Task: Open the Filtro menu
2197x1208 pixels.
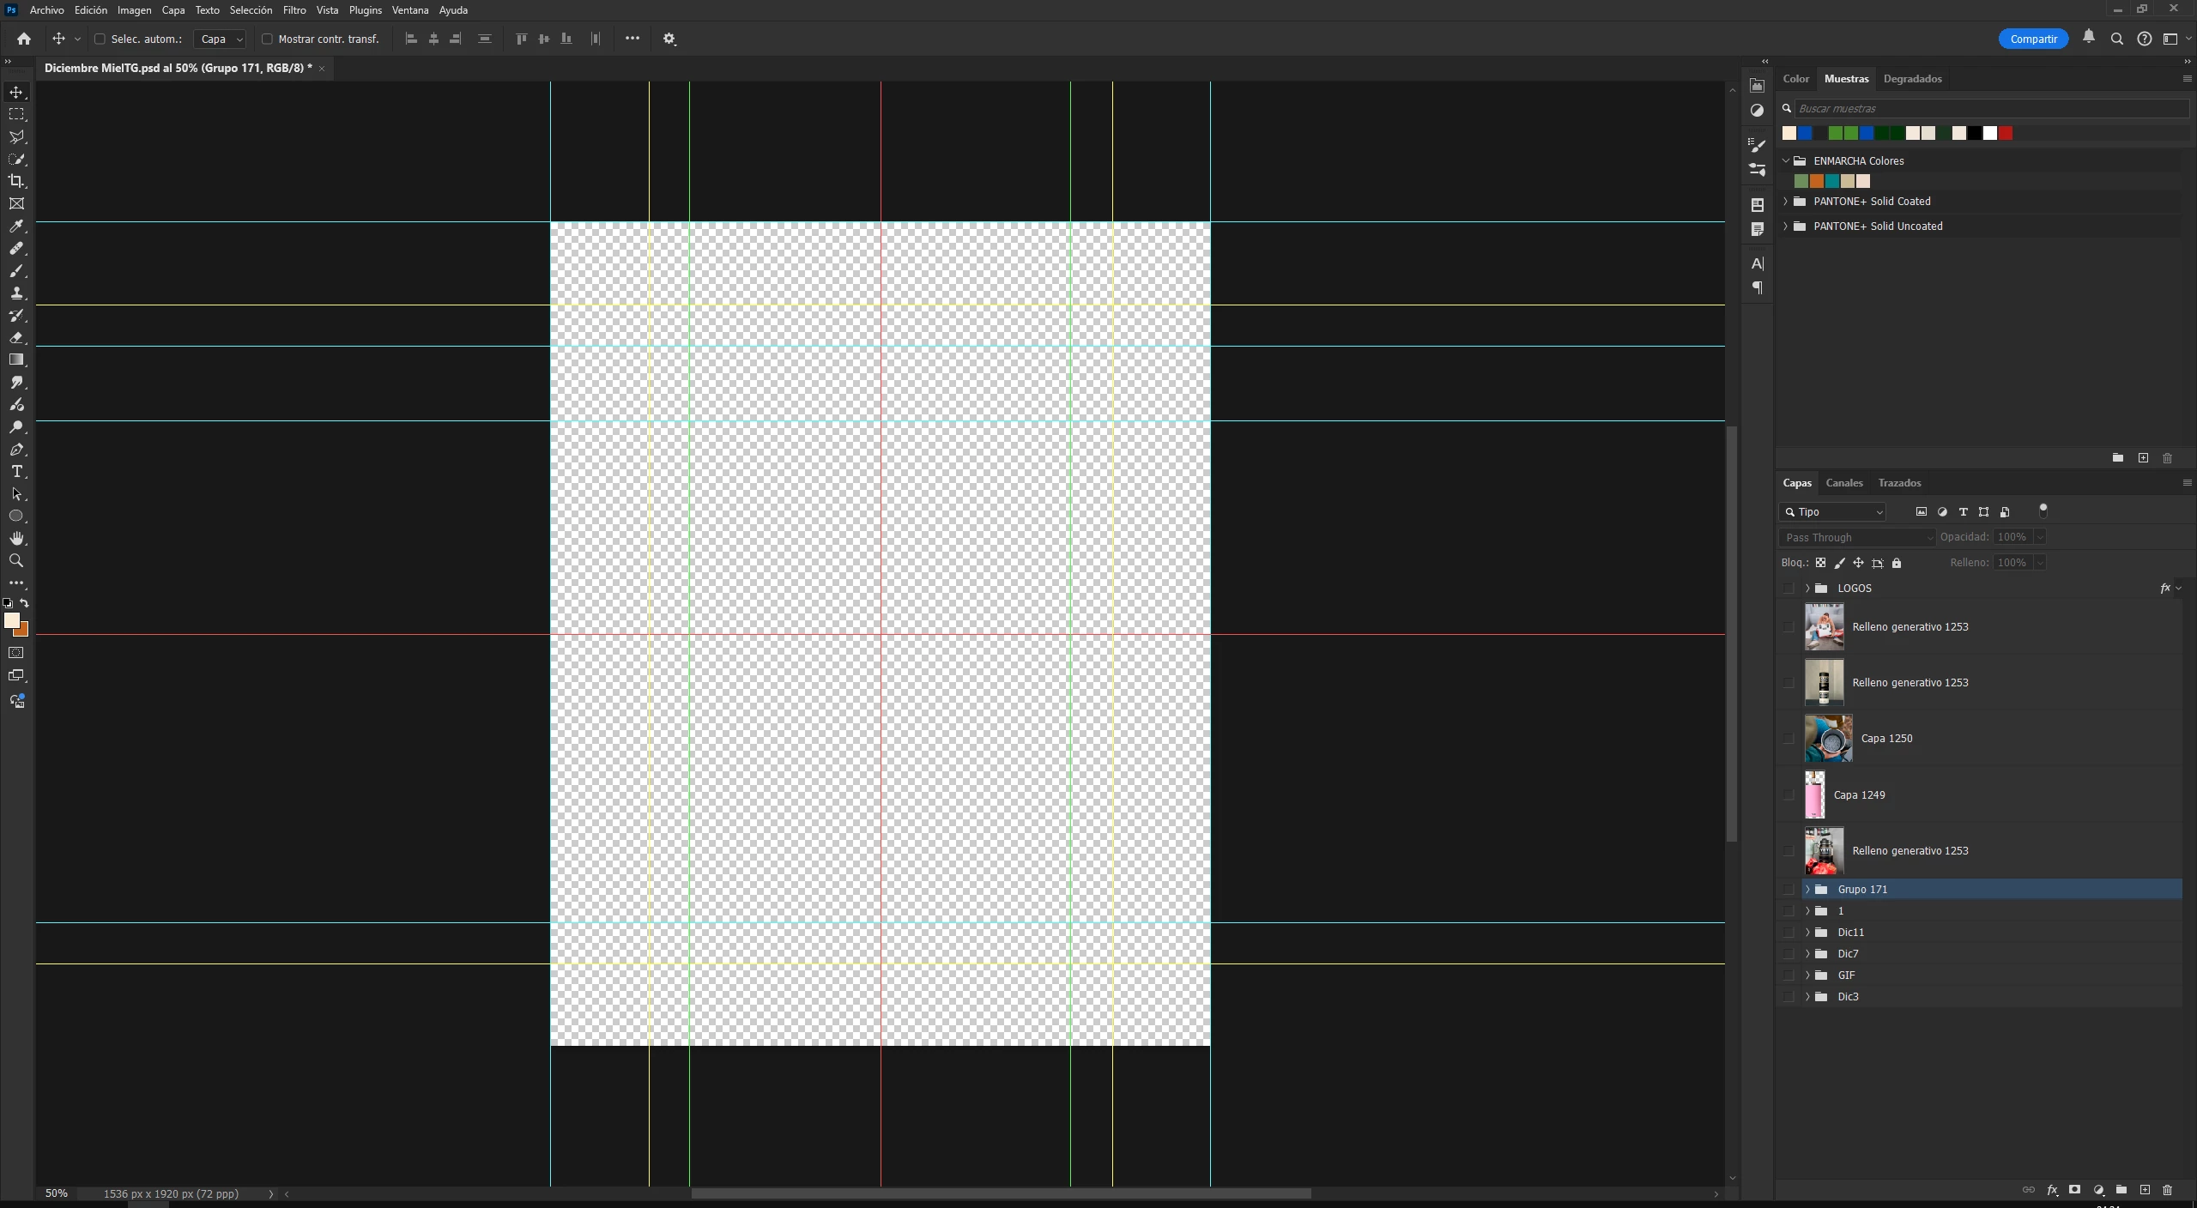Action: click(x=294, y=10)
